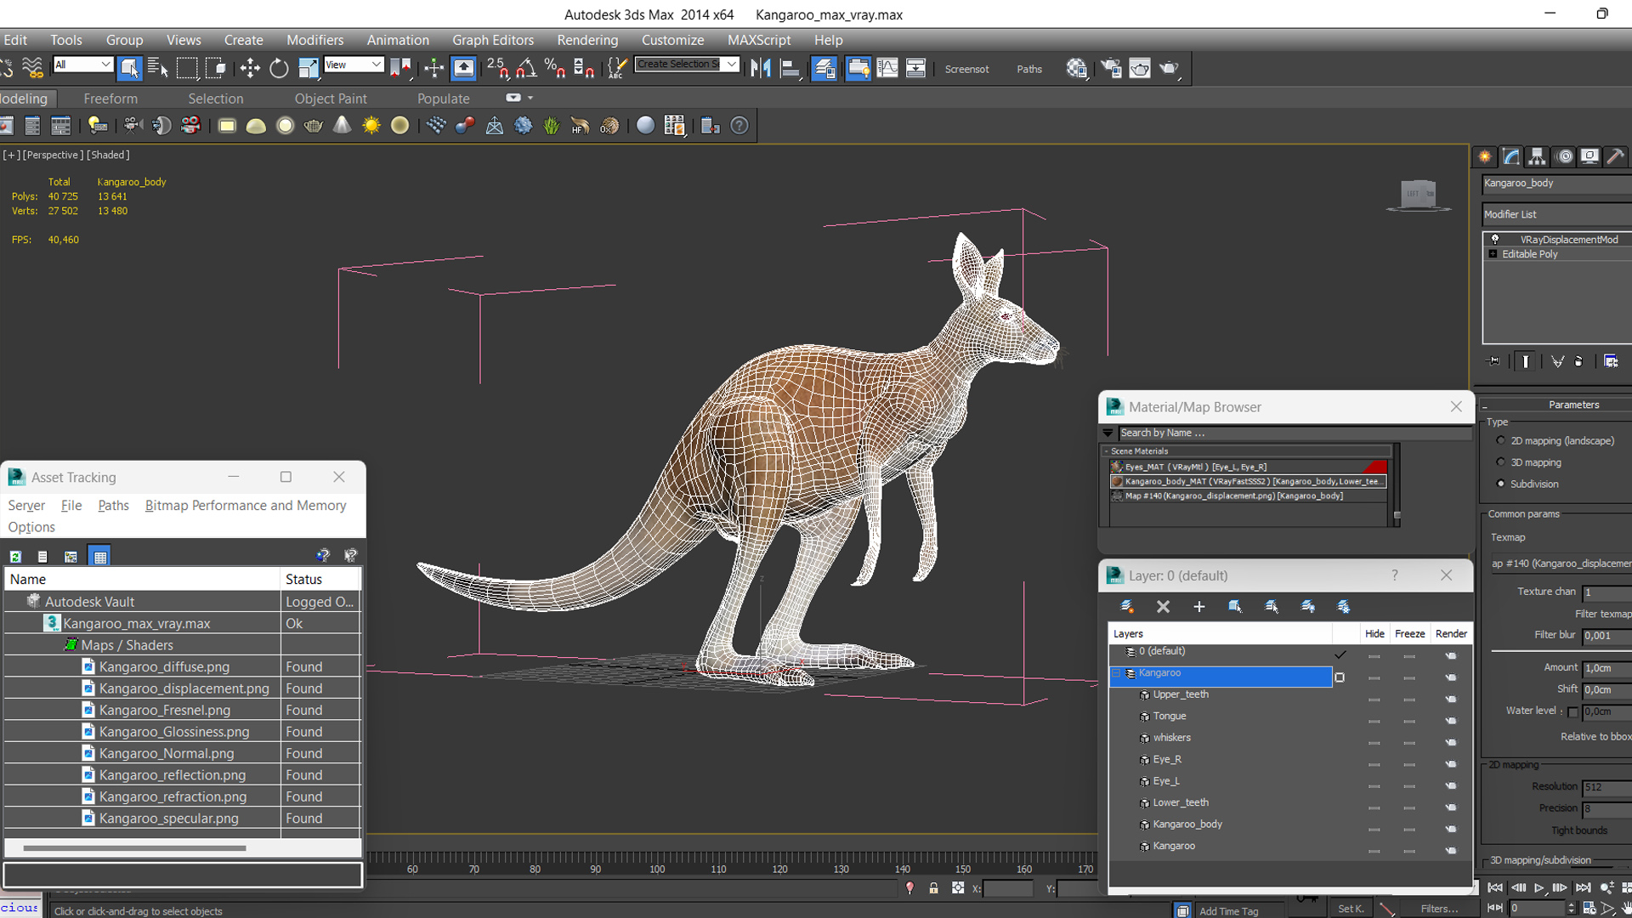Open the help question mark icon in toolbar
Viewport: 1632px width, 918px height.
coord(739,126)
